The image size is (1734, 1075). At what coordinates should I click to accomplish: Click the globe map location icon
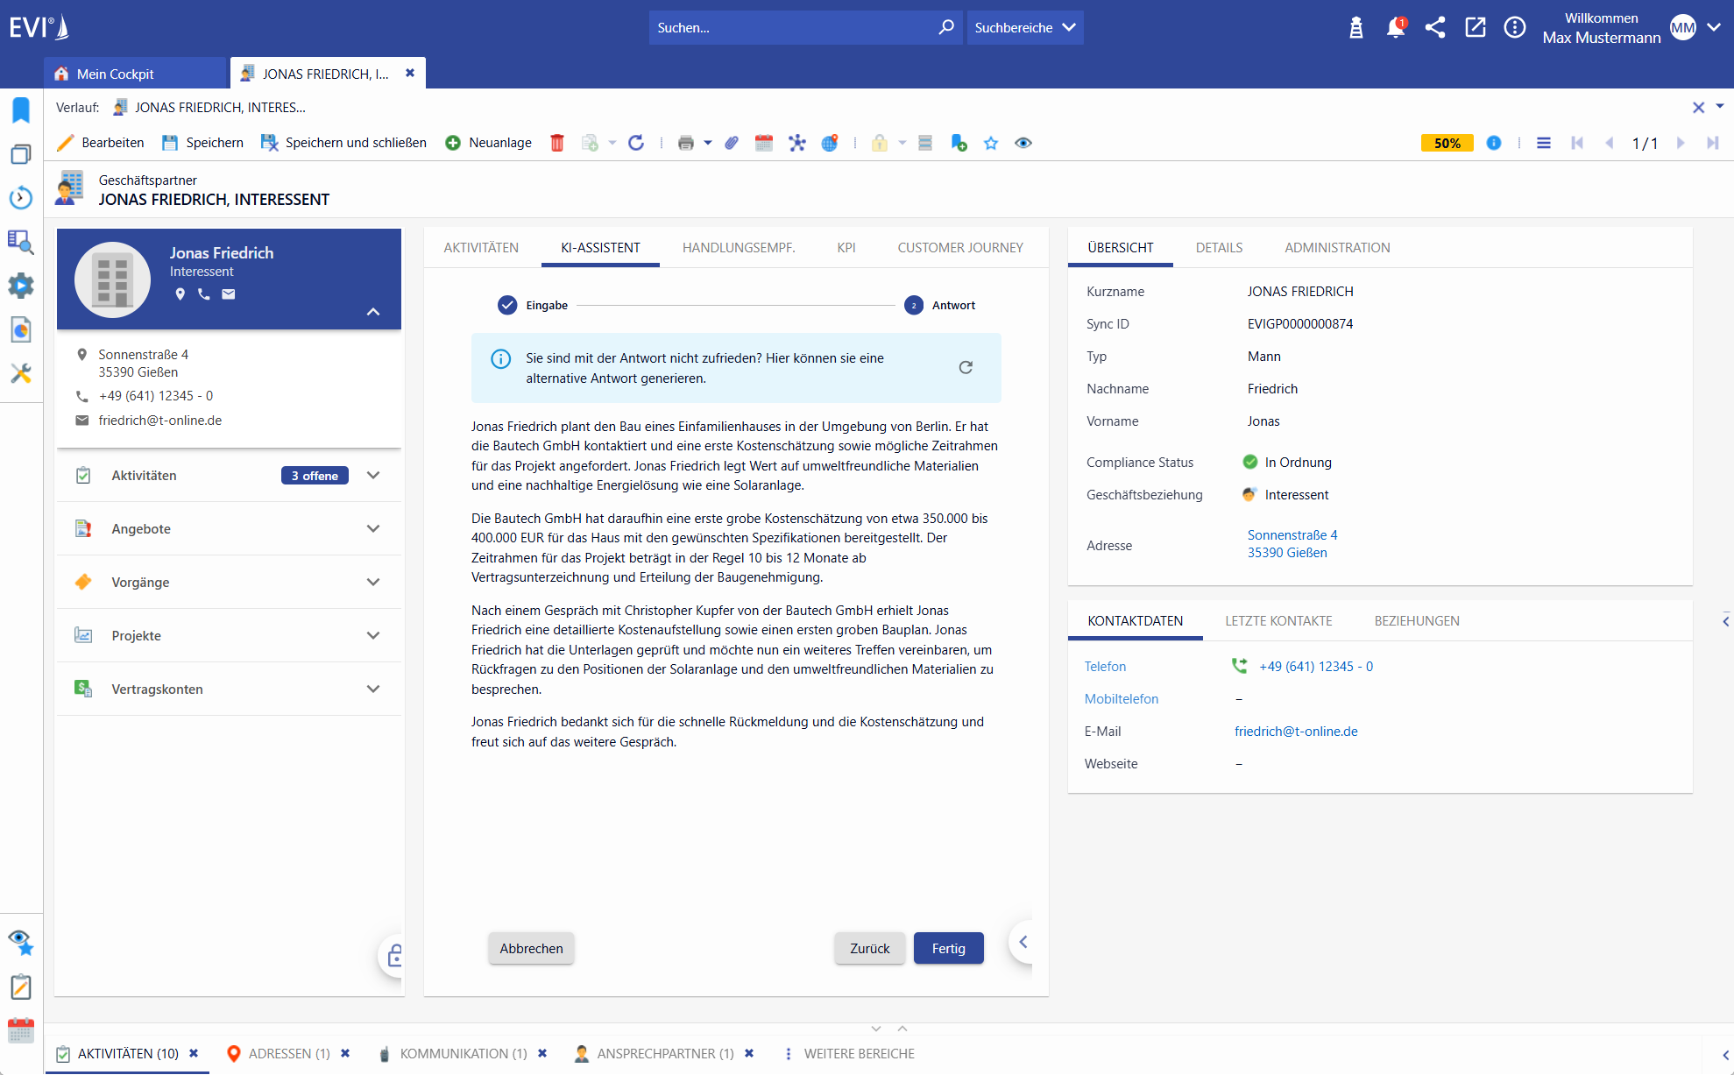tap(829, 143)
